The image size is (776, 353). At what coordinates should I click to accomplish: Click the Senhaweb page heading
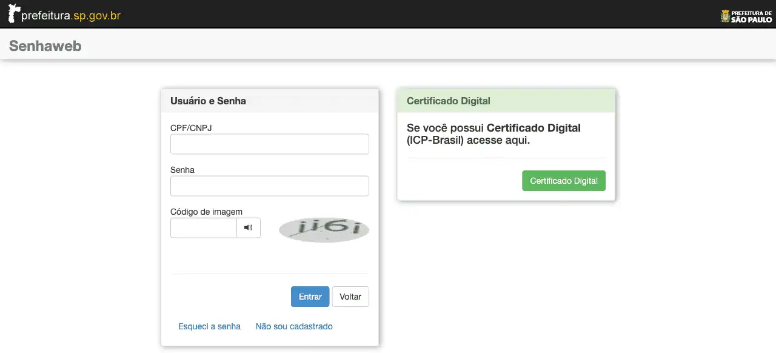(45, 46)
